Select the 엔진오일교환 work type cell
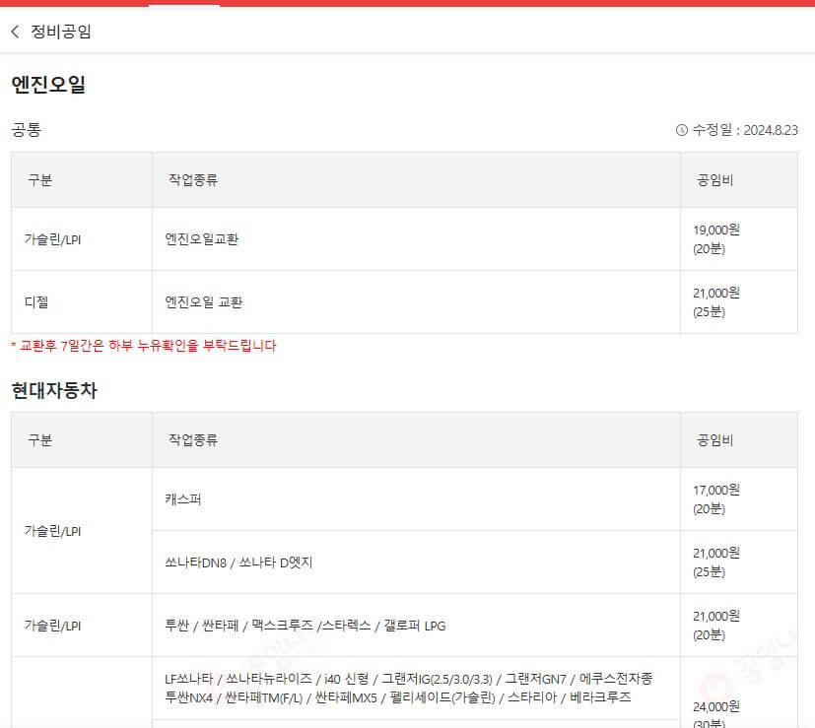 tap(416, 239)
